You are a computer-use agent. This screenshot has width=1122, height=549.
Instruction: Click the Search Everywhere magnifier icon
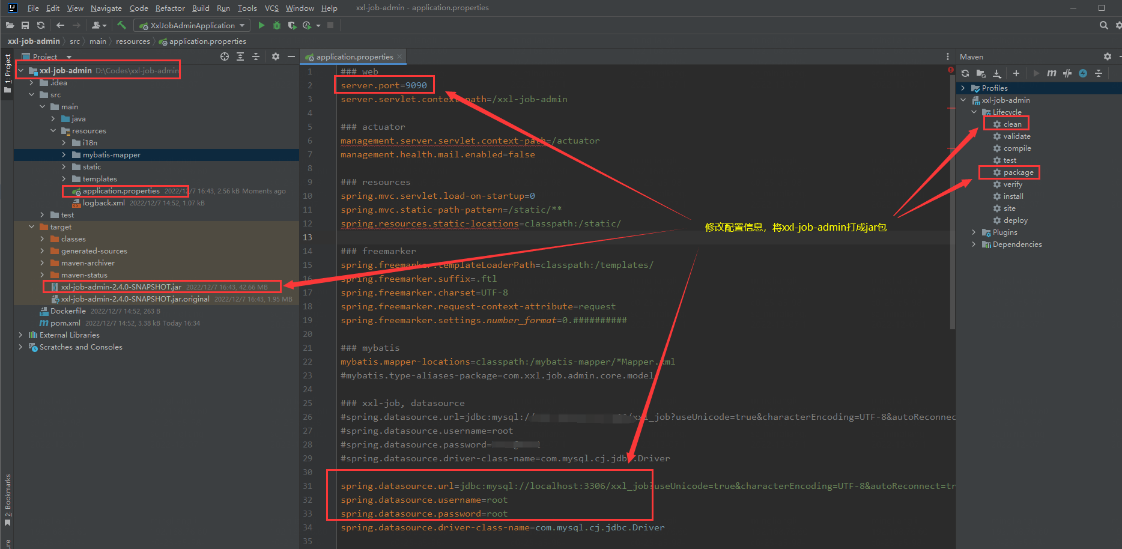(1103, 25)
